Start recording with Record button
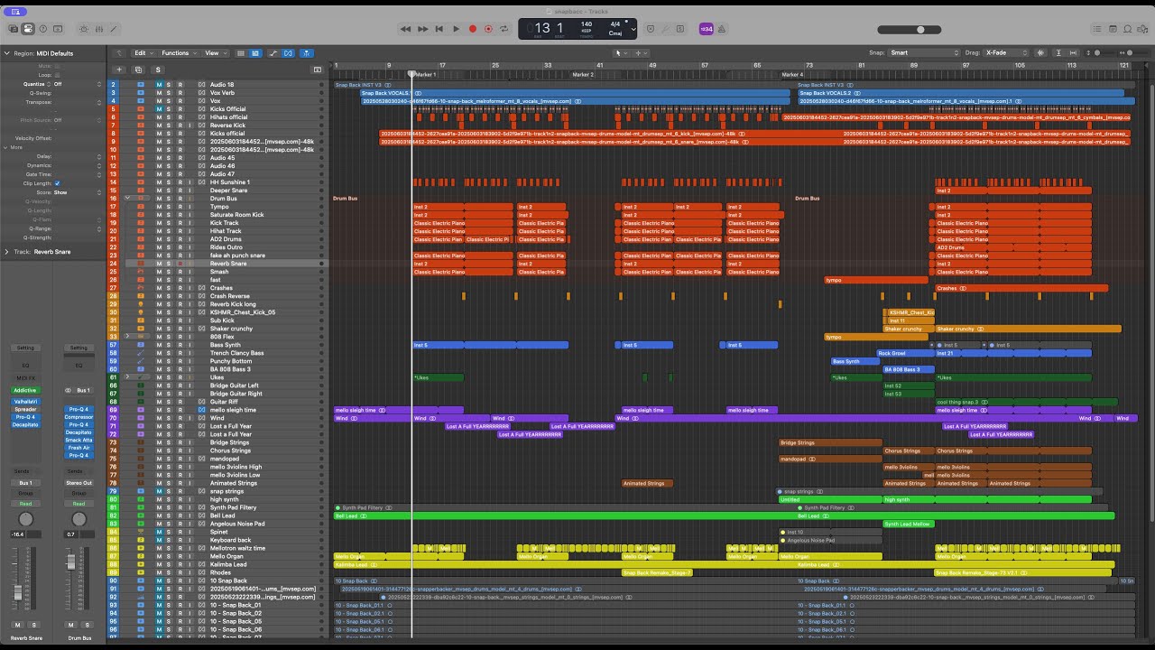The width and height of the screenshot is (1155, 650). coord(472,29)
